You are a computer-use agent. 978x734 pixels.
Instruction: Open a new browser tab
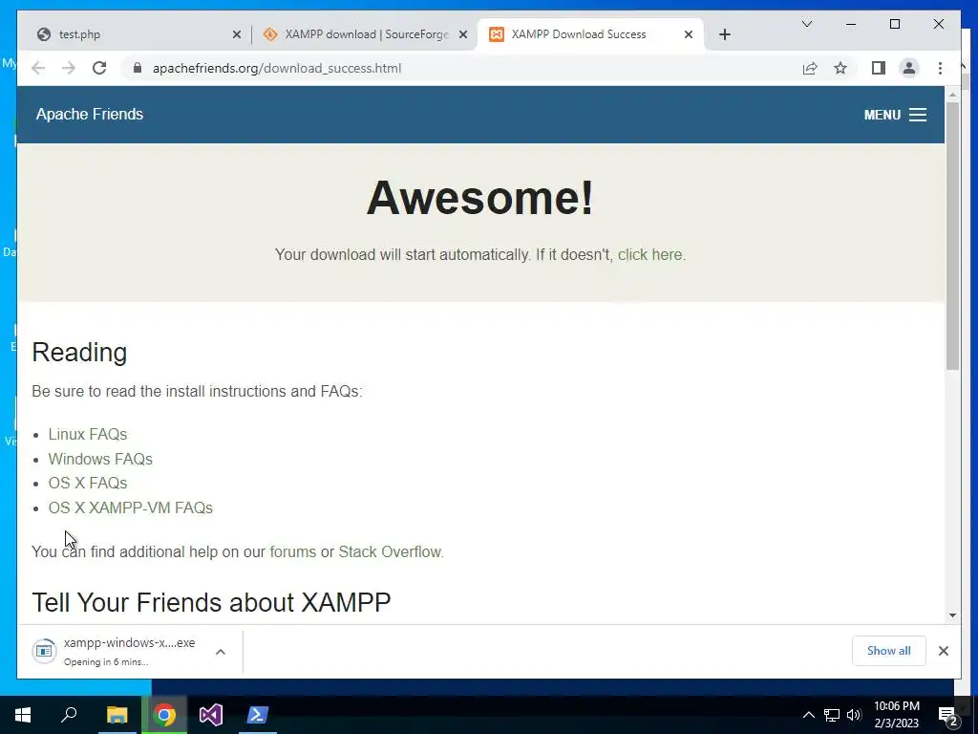point(724,34)
